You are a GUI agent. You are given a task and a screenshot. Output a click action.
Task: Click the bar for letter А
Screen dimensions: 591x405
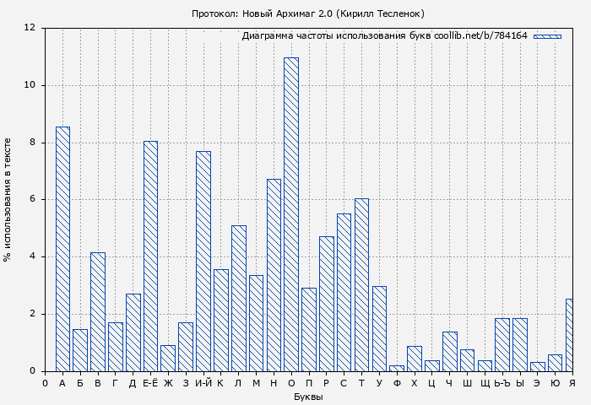pyautogui.click(x=62, y=249)
